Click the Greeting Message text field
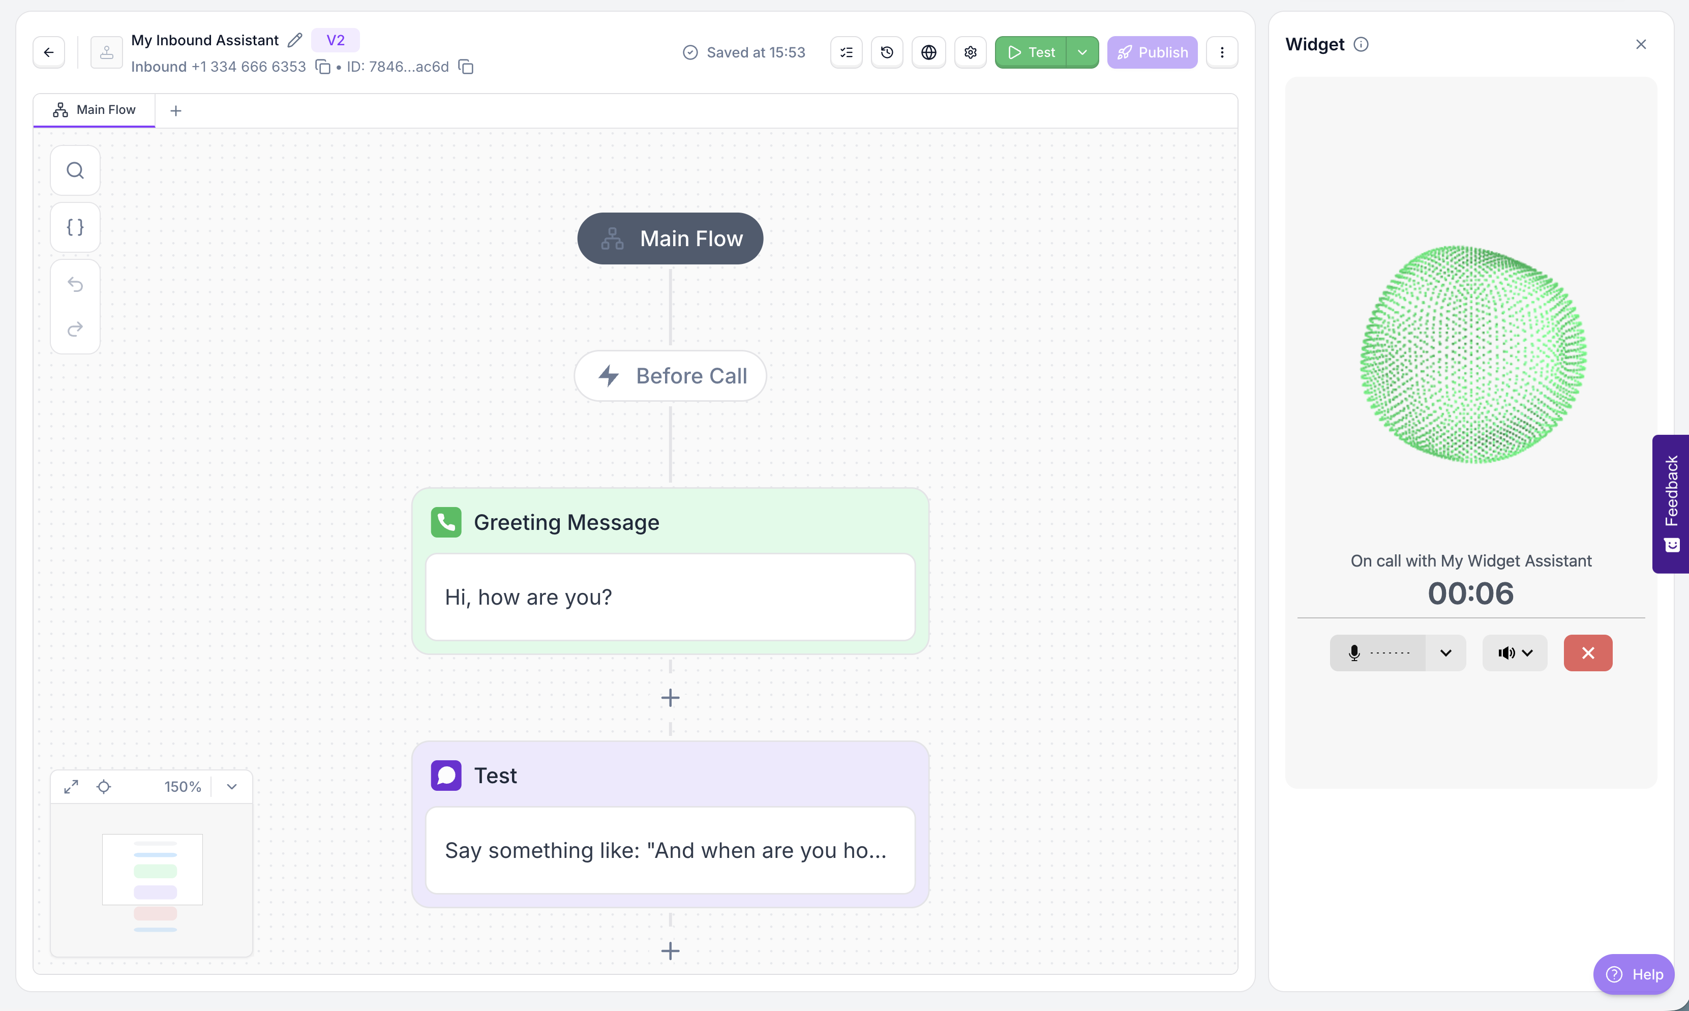 670,597
